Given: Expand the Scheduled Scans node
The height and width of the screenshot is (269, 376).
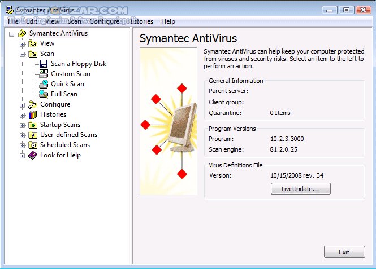Looking at the screenshot, I should point(22,145).
